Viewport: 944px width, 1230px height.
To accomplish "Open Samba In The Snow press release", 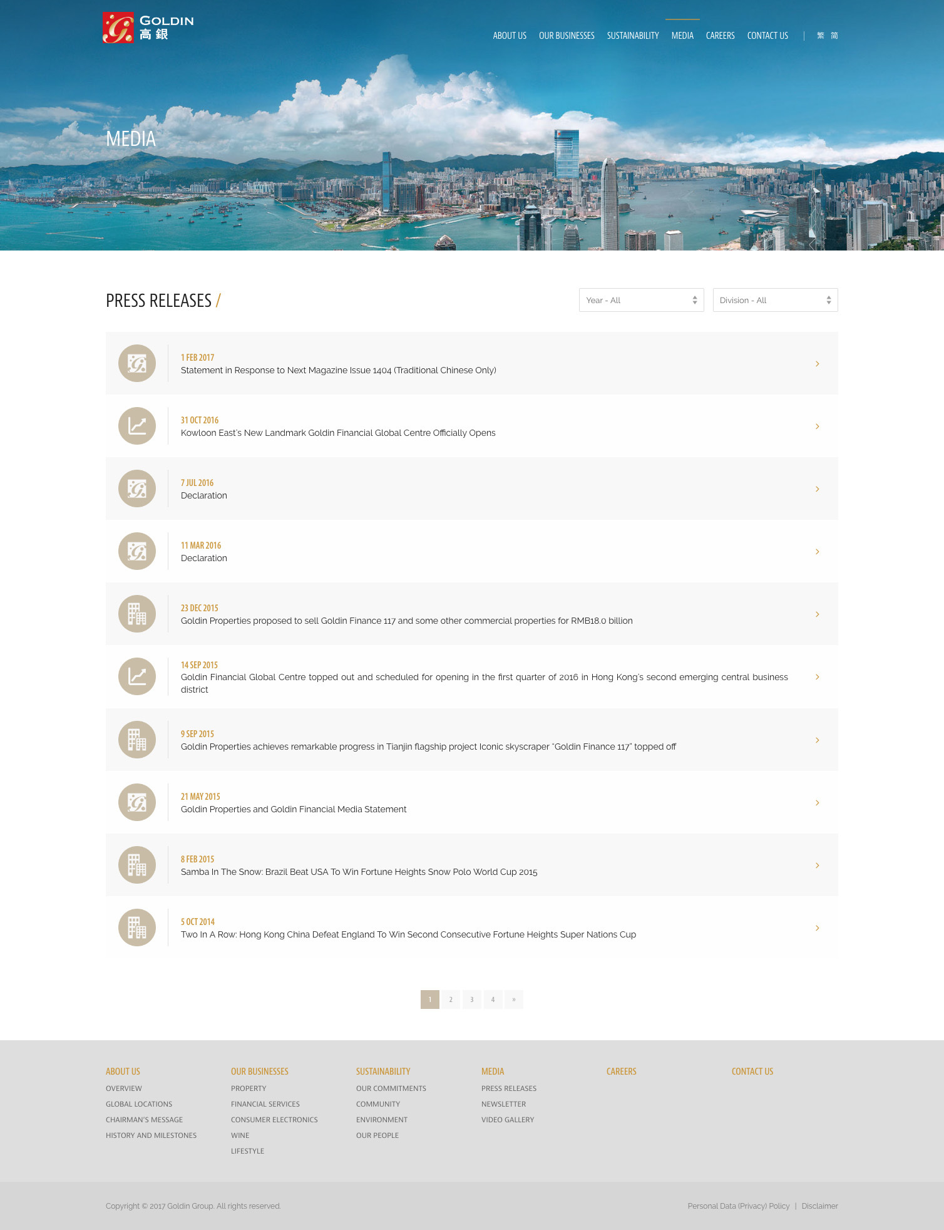I will [359, 872].
